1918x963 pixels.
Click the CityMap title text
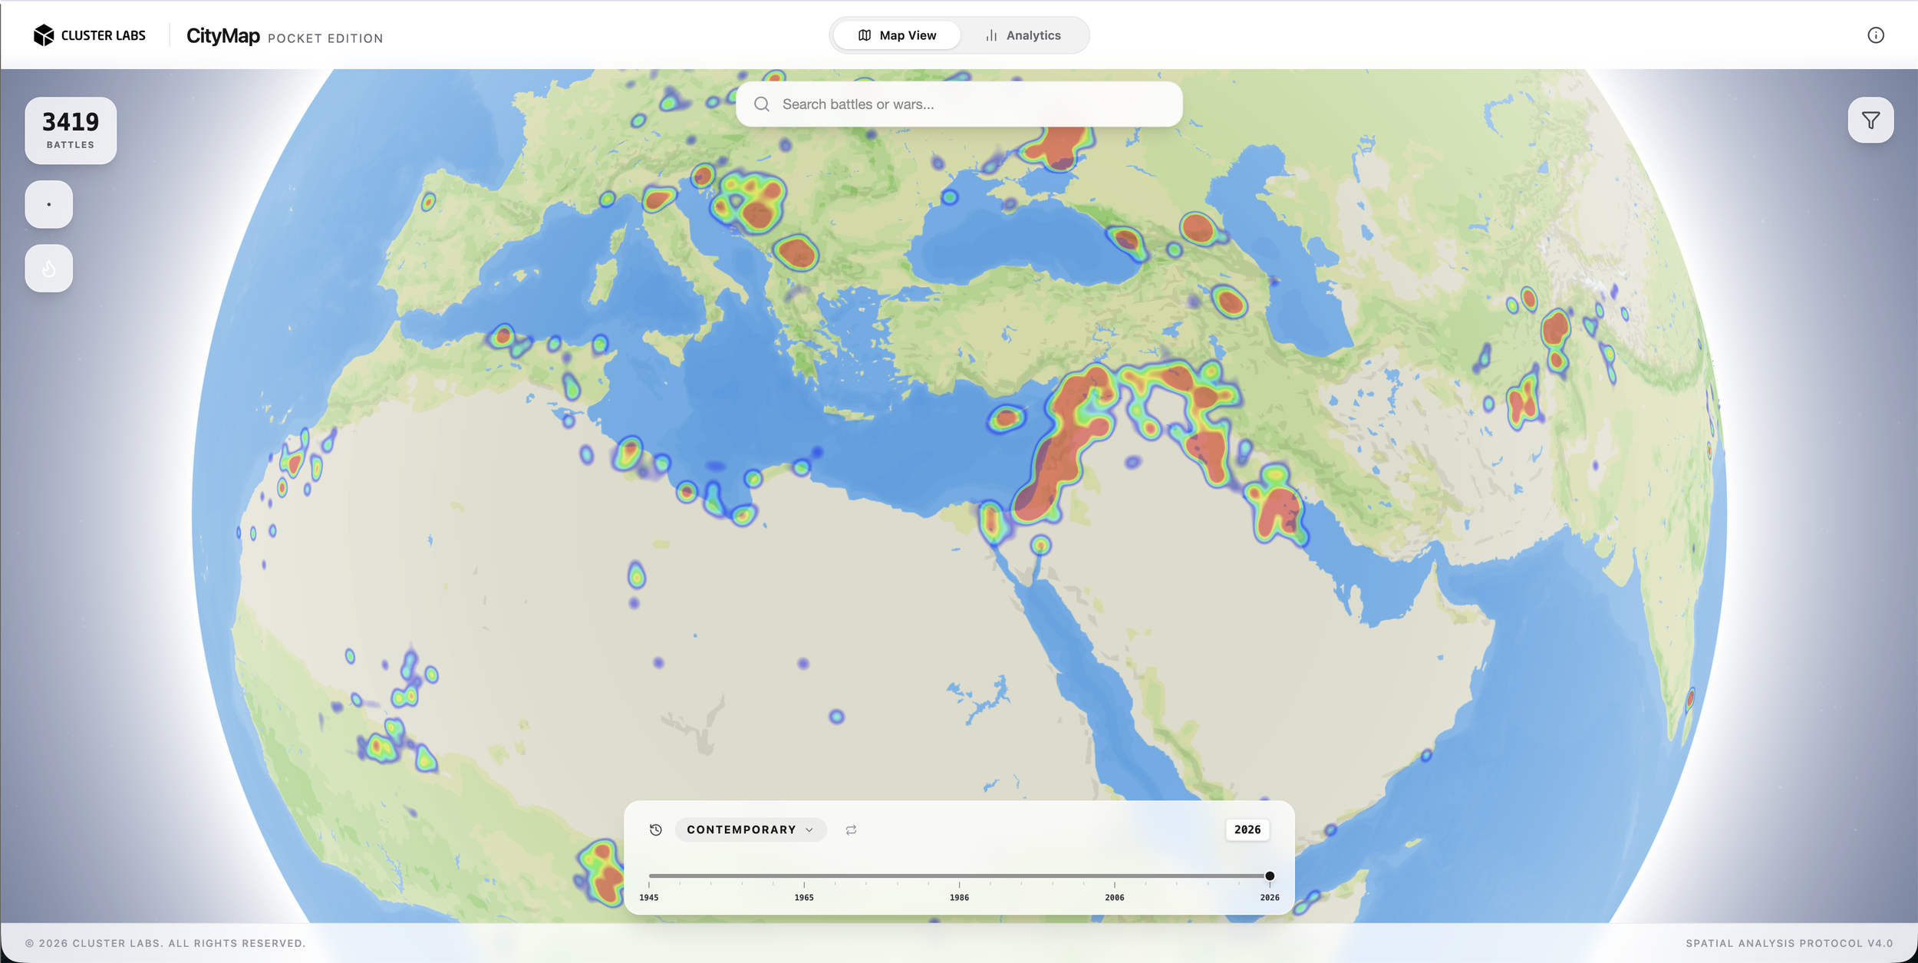pyautogui.click(x=223, y=36)
